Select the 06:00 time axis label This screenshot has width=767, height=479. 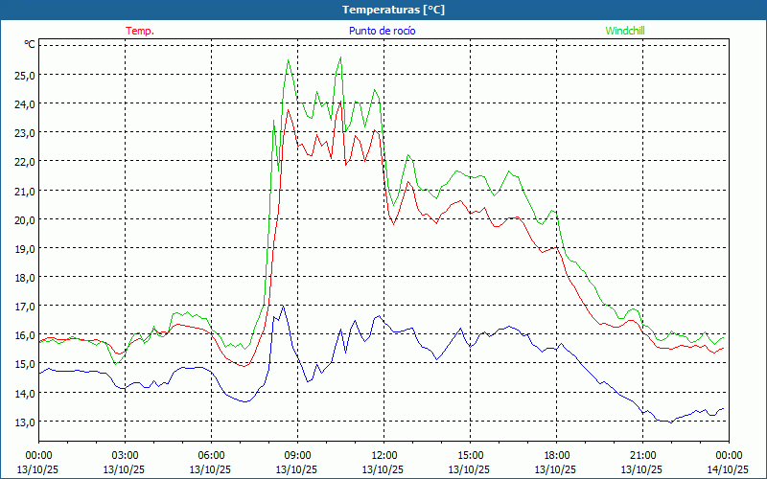211,455
